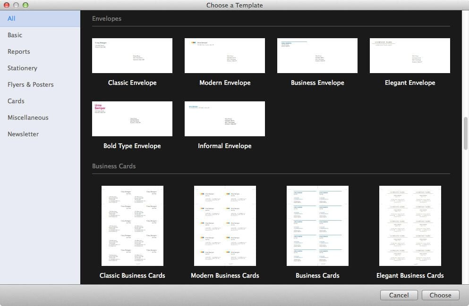Choose the Modern Business Cards thumbnail
The width and height of the screenshot is (469, 306).
225,226
